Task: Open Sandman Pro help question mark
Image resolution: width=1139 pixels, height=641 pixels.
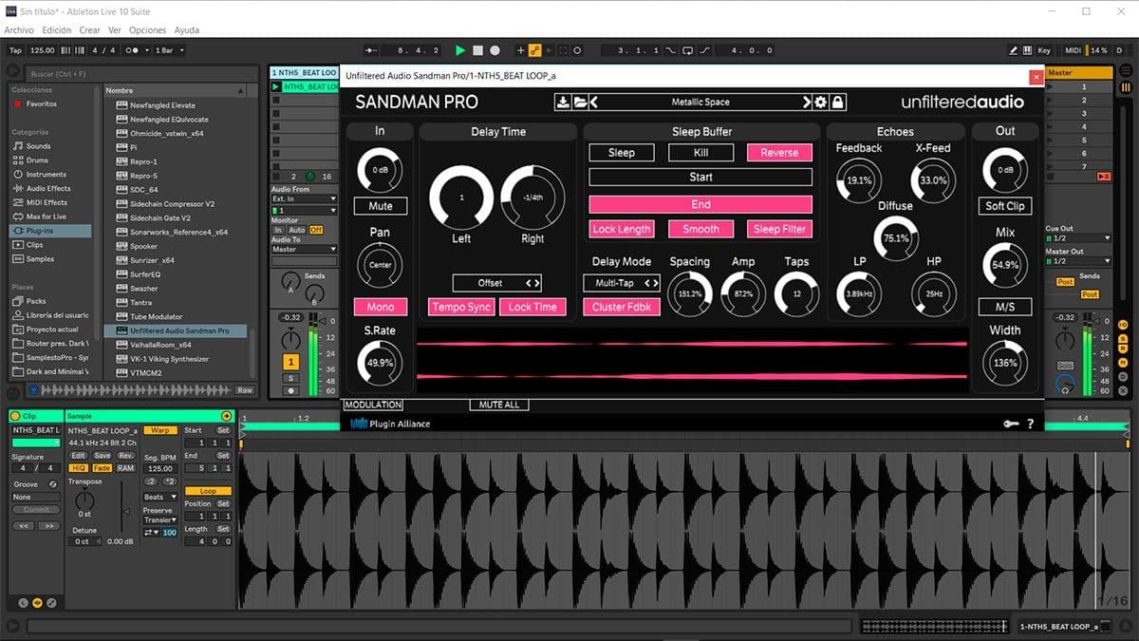Action: pos(1031,424)
